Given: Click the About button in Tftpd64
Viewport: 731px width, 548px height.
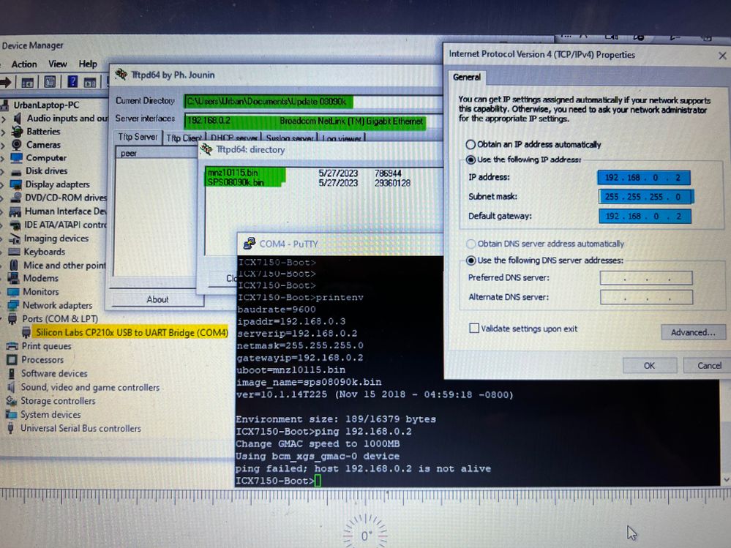Looking at the screenshot, I should pyautogui.click(x=157, y=299).
